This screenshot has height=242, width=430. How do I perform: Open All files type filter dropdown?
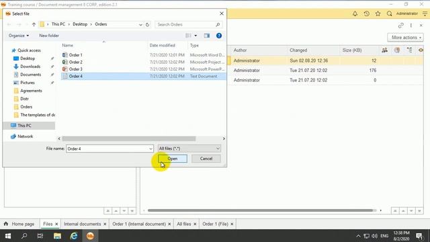(218, 149)
